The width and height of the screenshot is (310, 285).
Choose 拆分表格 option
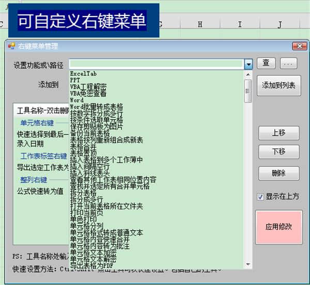(83, 193)
